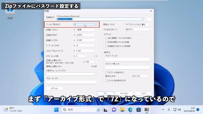Screen dimensions: 203x114
Task: Click the taskbar search box
Action: [x=81, y=110]
